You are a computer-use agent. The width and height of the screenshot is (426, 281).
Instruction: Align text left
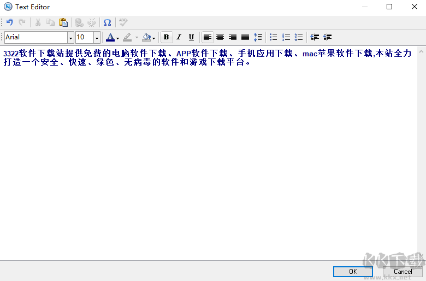pos(208,37)
